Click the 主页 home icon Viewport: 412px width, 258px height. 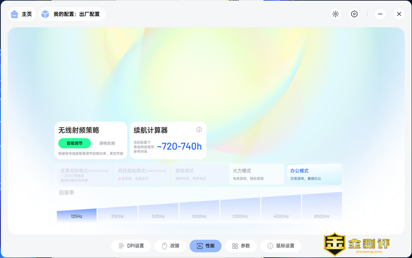(15, 14)
